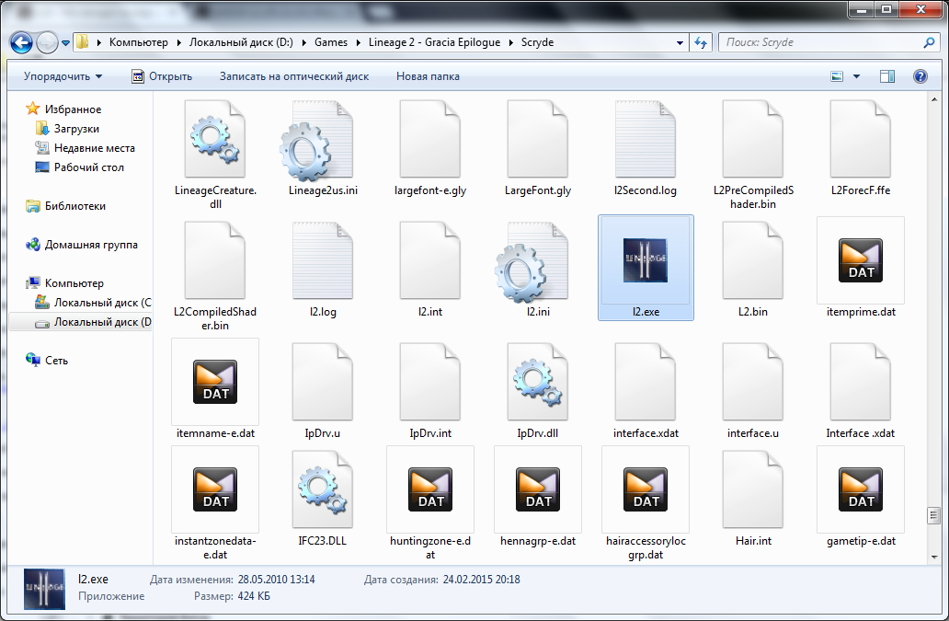
Task: Click Записать на оптический диск
Action: pyautogui.click(x=293, y=76)
